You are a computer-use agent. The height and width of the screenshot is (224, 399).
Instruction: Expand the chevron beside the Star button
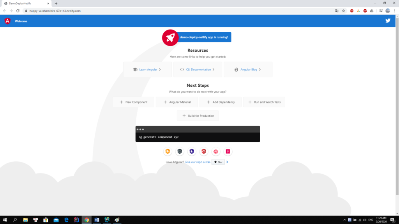click(x=228, y=162)
